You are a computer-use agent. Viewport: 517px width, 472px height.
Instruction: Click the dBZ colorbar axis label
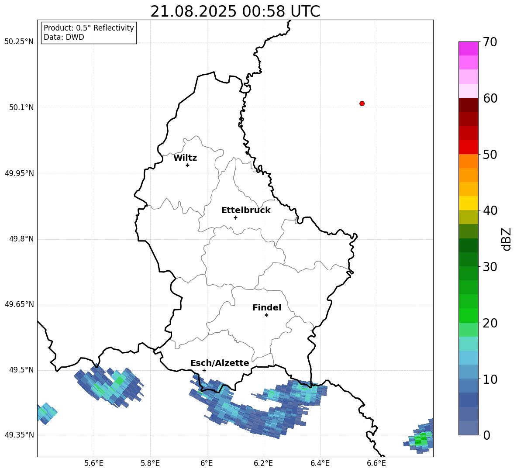507,239
